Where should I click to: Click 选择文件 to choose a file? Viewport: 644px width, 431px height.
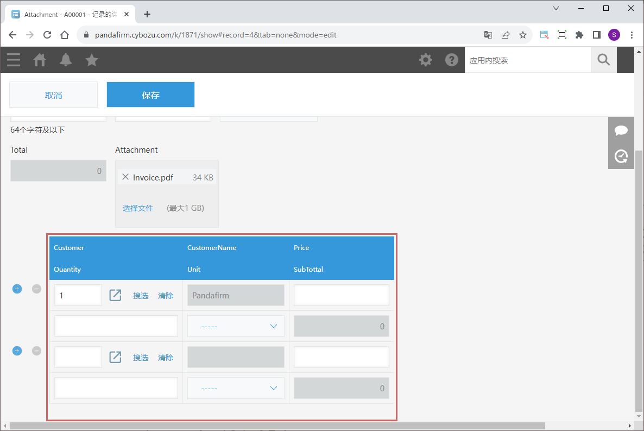tap(138, 208)
